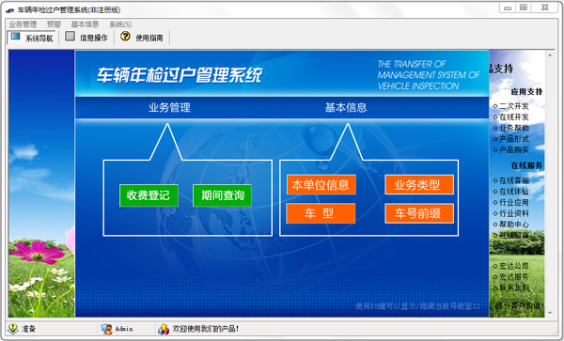Screen dimensions: 564x341
Task: Click the Admin text in status bar
Action: pos(124,329)
